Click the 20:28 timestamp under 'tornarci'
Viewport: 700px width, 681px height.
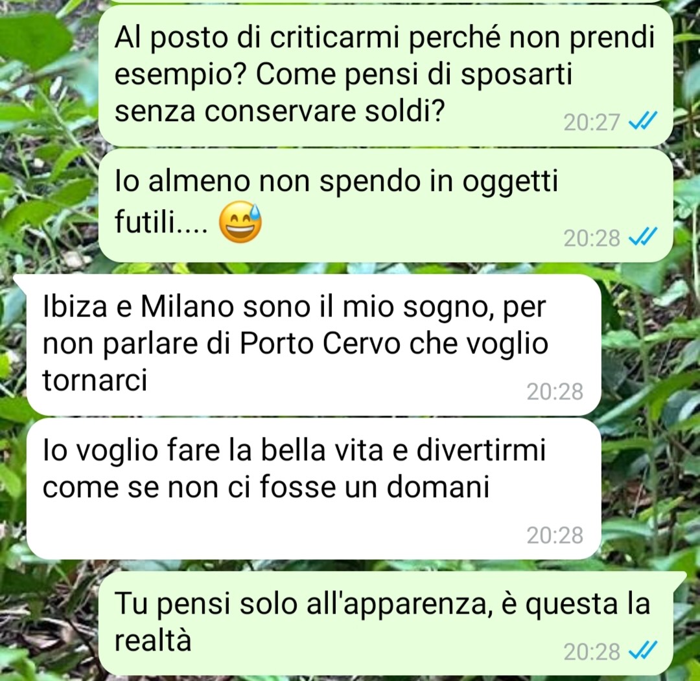coord(555,392)
